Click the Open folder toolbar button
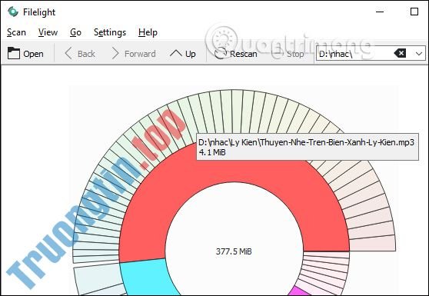The image size is (429, 296). [25, 54]
